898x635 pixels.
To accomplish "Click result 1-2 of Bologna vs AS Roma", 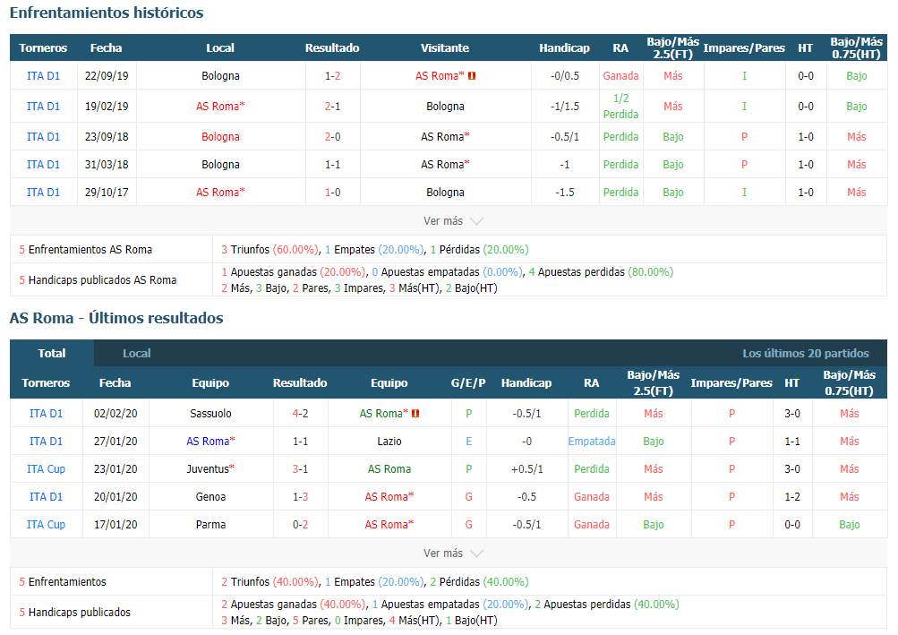I will tap(333, 75).
